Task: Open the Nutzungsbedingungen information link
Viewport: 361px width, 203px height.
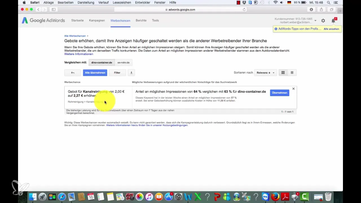Action: pos(147,125)
